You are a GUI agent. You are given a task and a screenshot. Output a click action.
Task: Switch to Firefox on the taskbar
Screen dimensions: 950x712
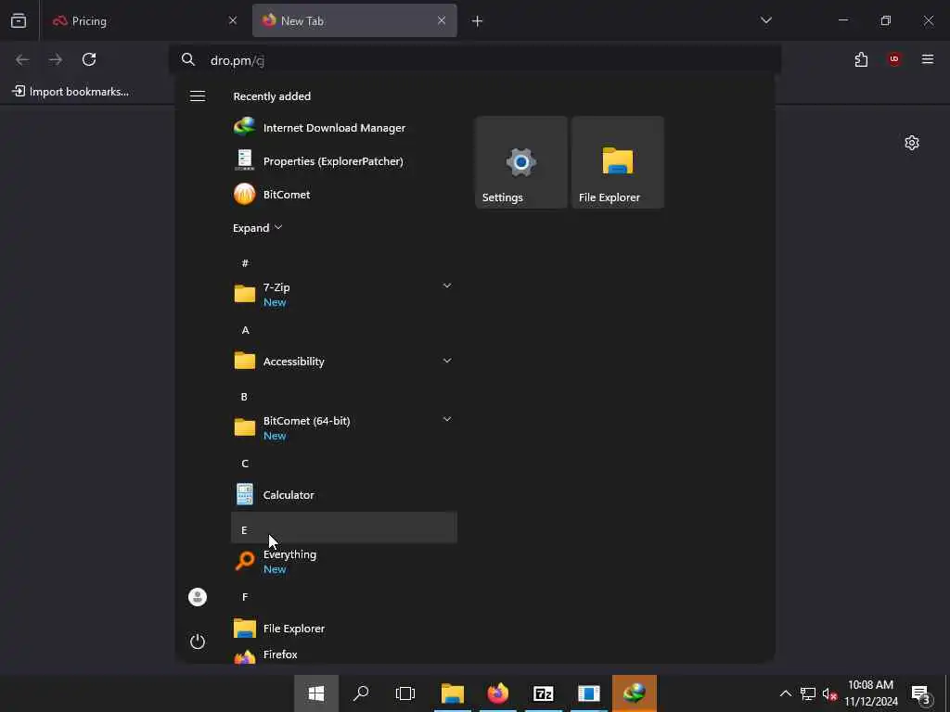(498, 693)
